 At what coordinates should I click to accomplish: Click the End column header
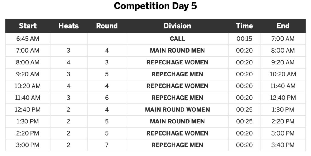coord(283,26)
